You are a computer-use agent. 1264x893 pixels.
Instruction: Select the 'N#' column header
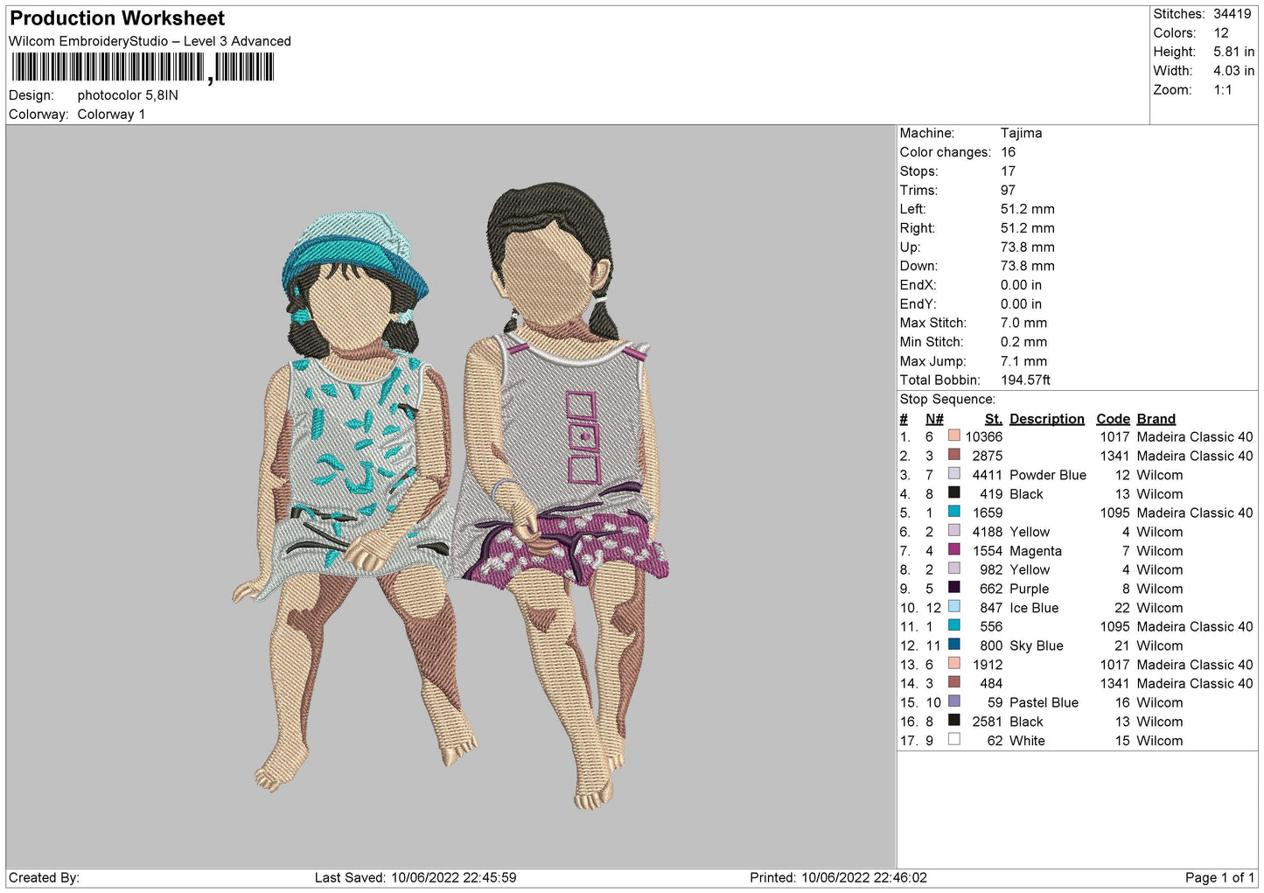(x=934, y=419)
